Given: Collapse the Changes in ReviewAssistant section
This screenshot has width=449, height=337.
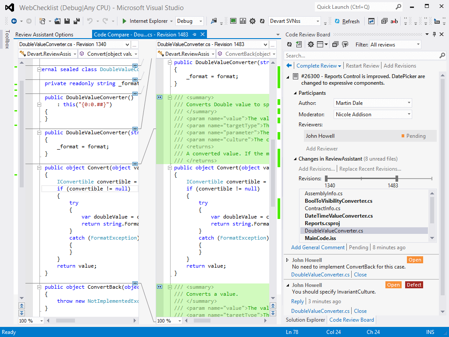Looking at the screenshot, I should pyautogui.click(x=295, y=159).
